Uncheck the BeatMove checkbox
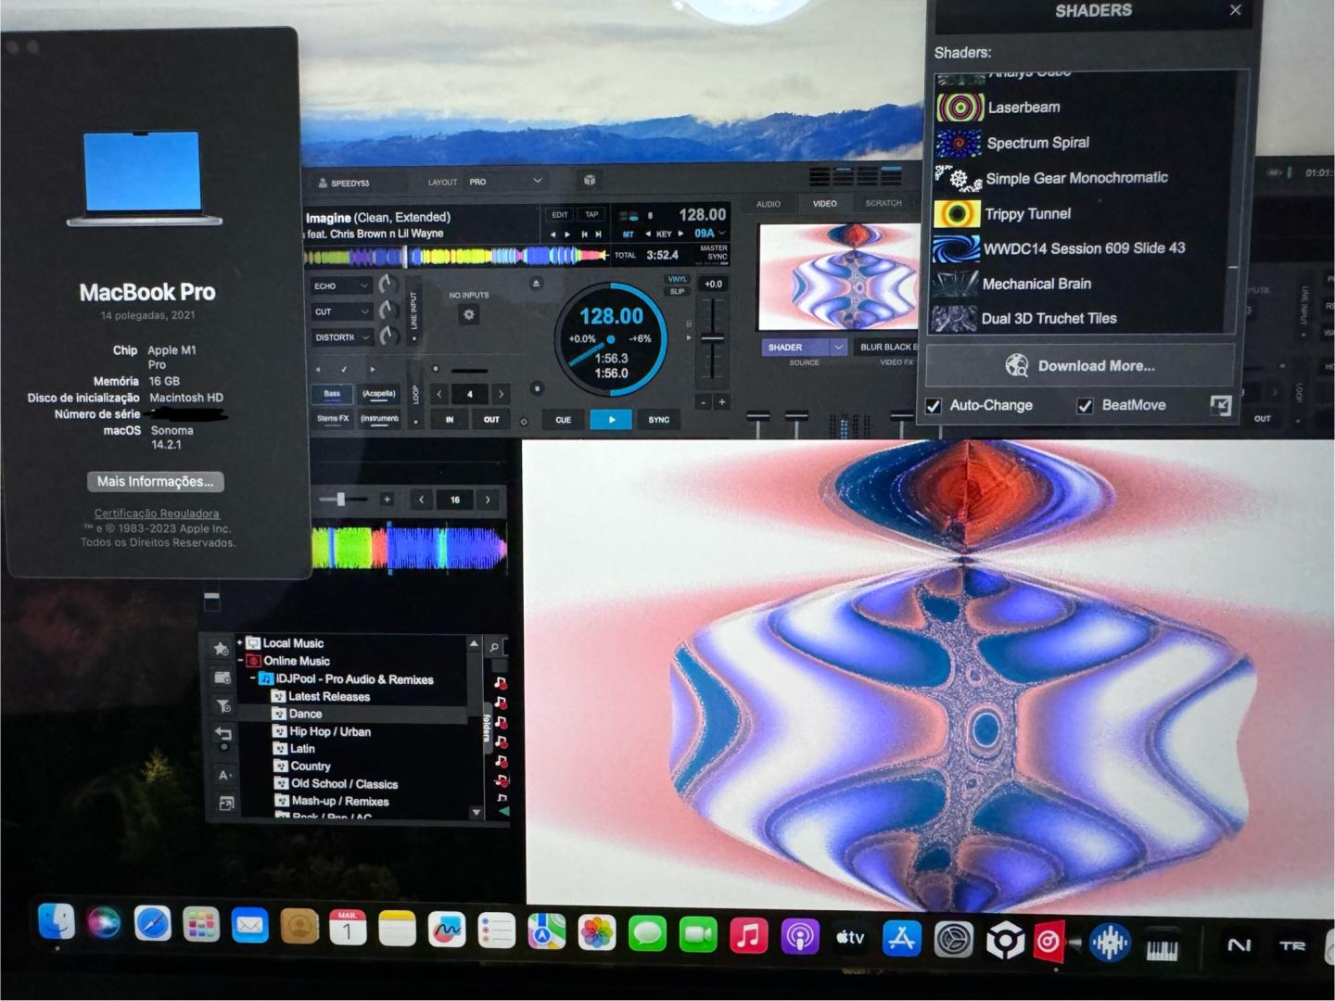The height and width of the screenshot is (1001, 1335). point(1085,405)
